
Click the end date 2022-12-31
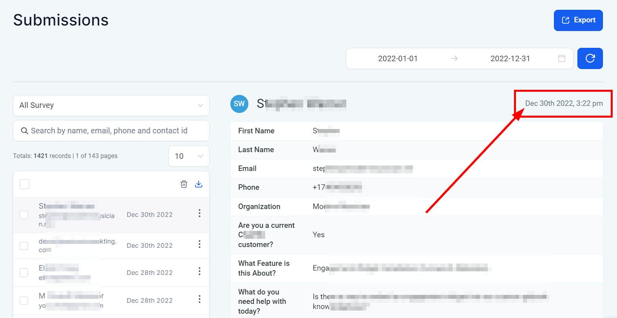(x=510, y=58)
